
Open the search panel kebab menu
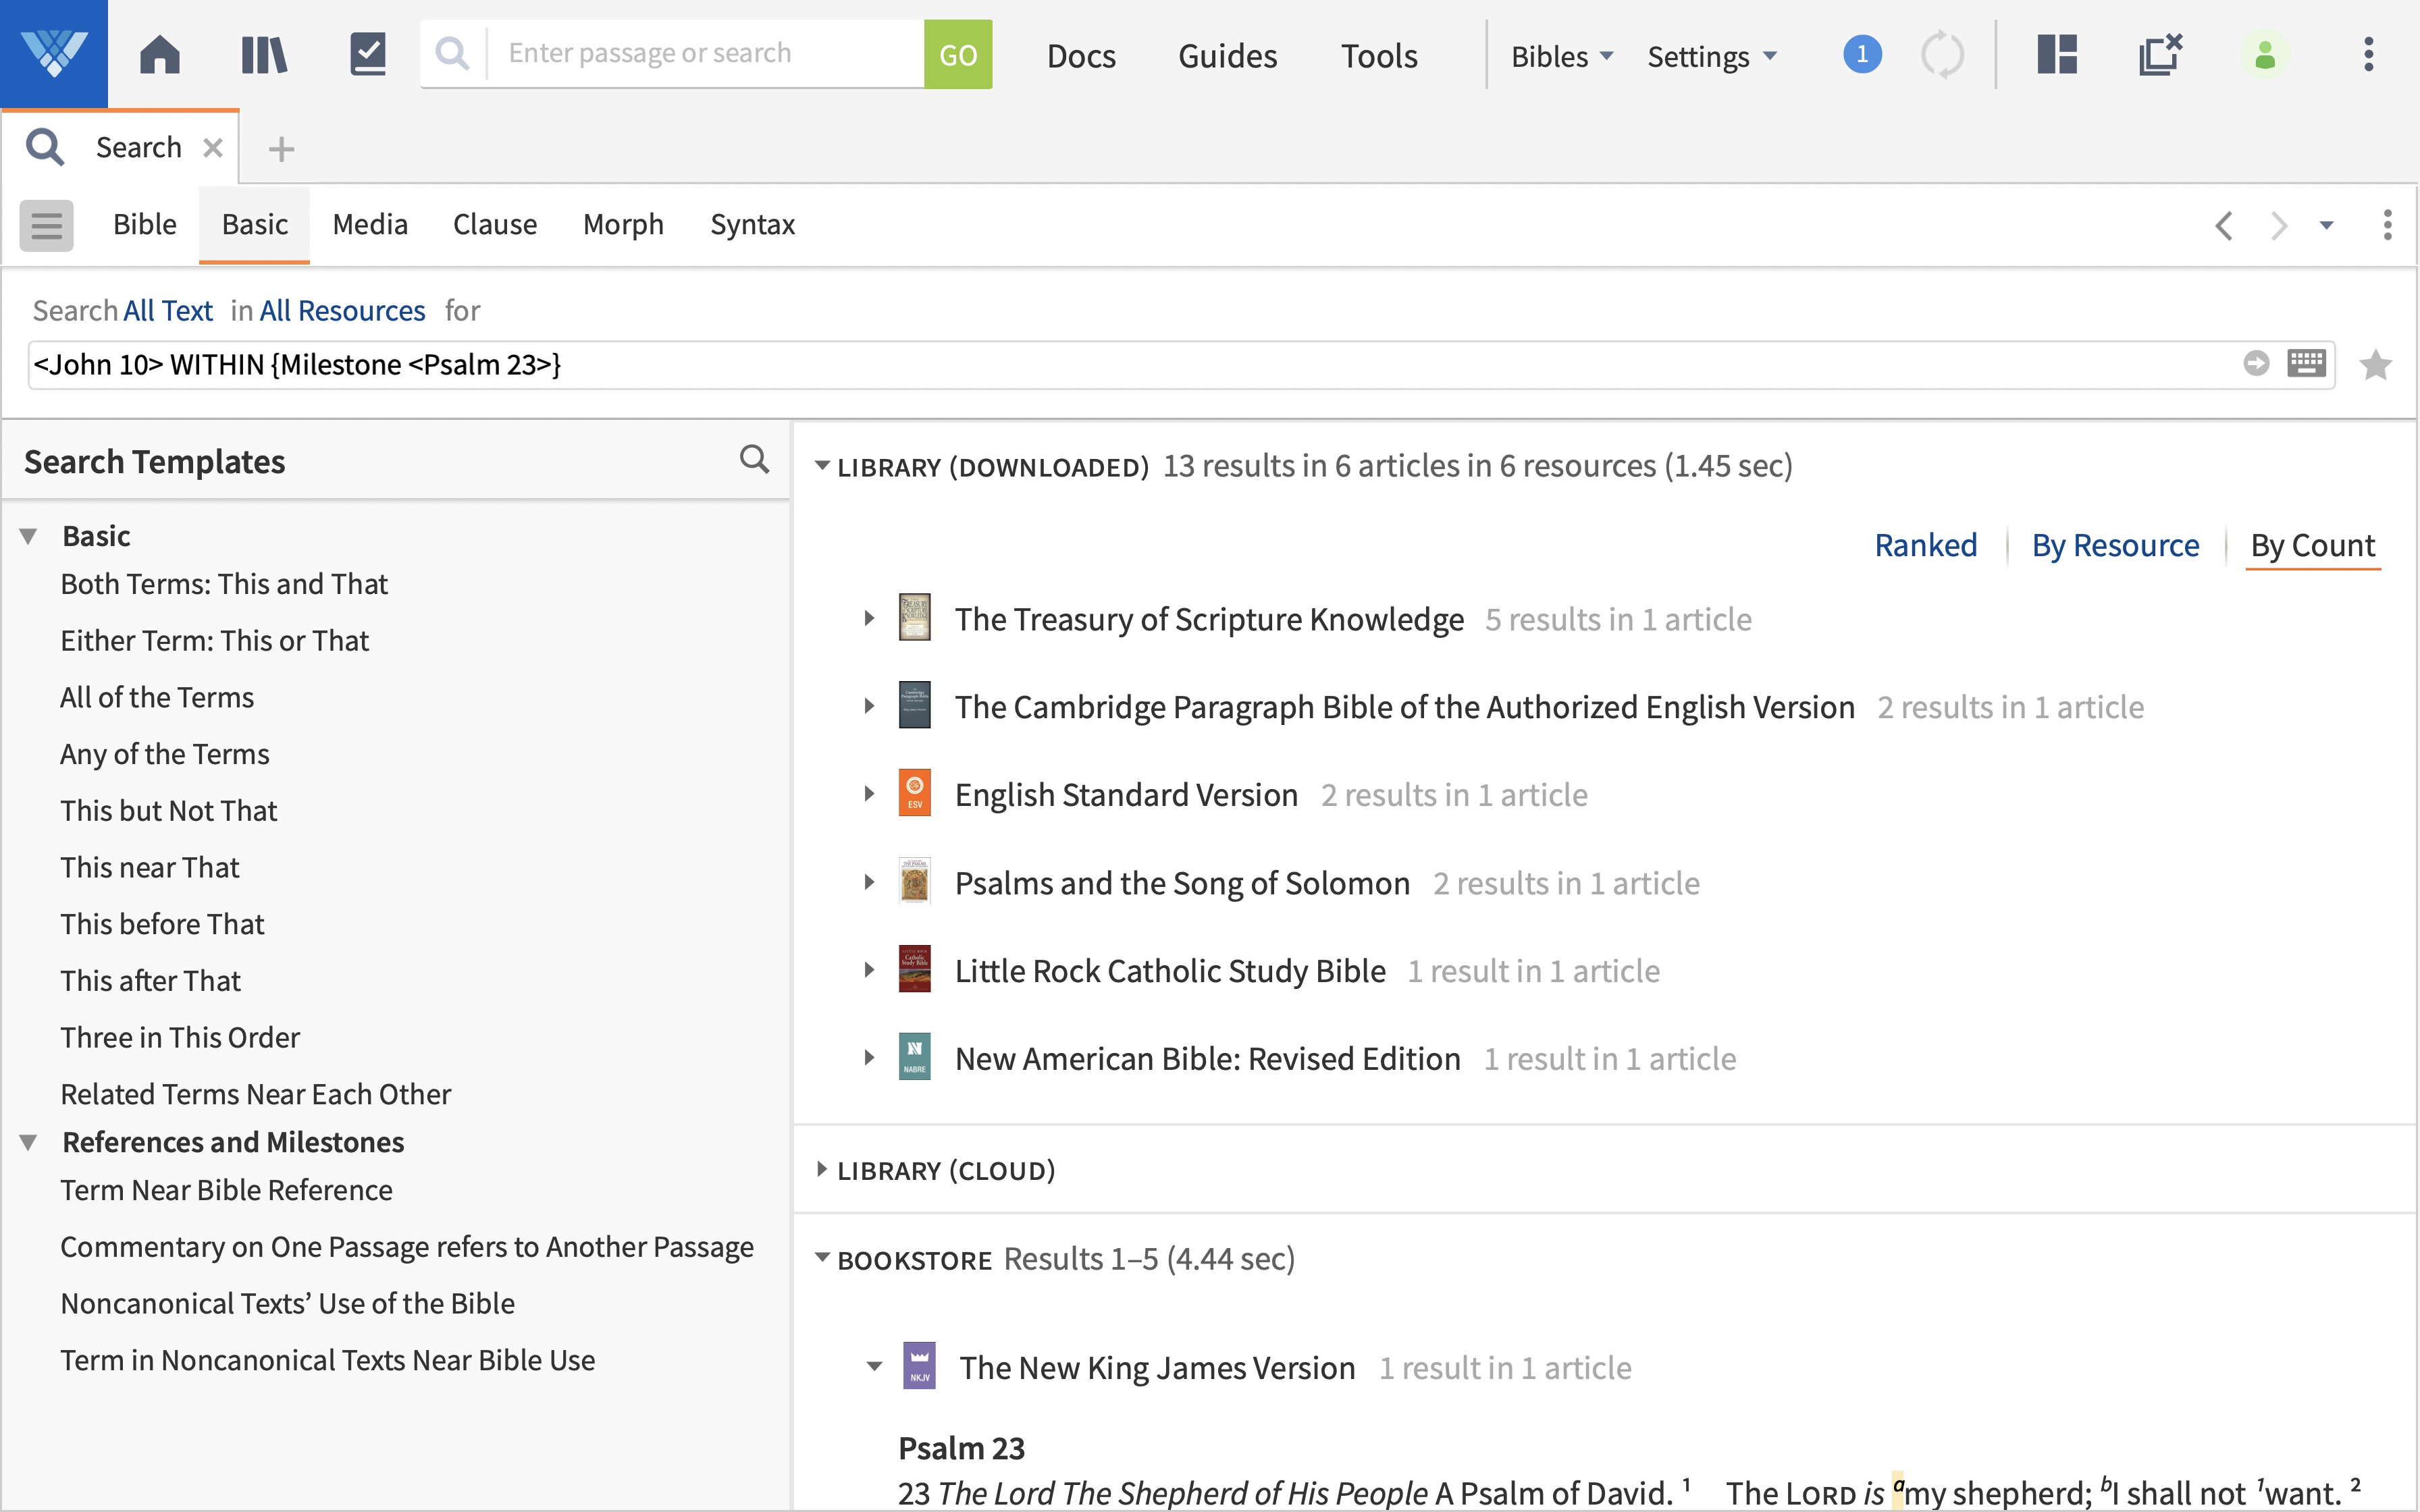pos(2387,225)
